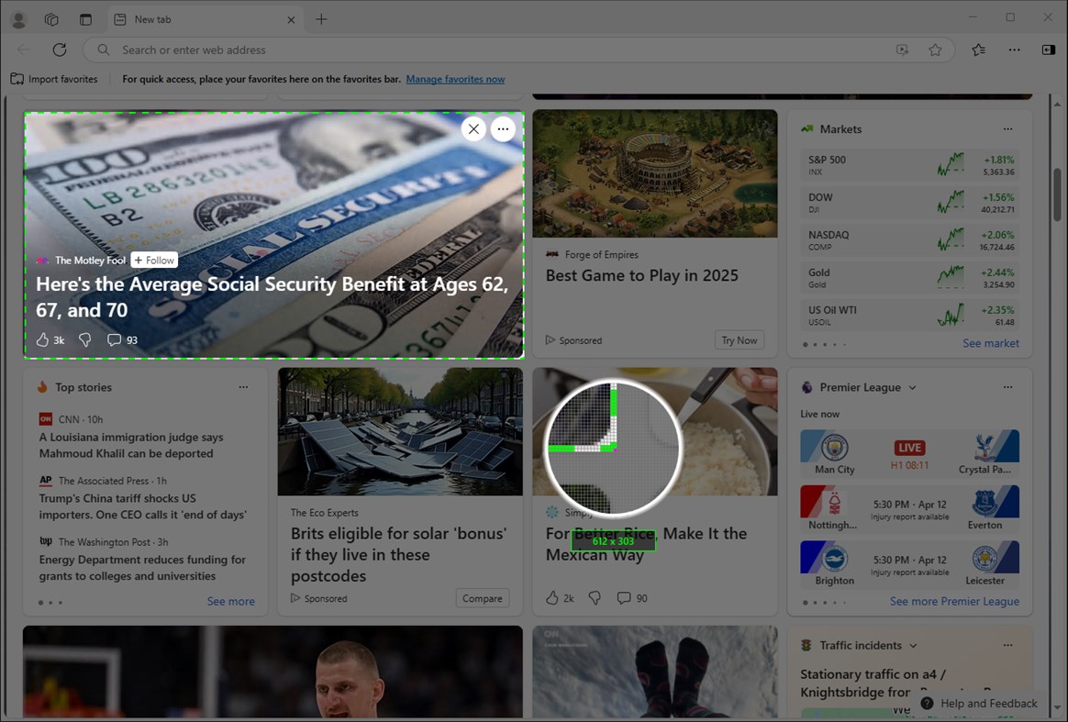This screenshot has height=722, width=1068.
Task: Expand the Premier League dropdown chevron
Action: coord(911,387)
